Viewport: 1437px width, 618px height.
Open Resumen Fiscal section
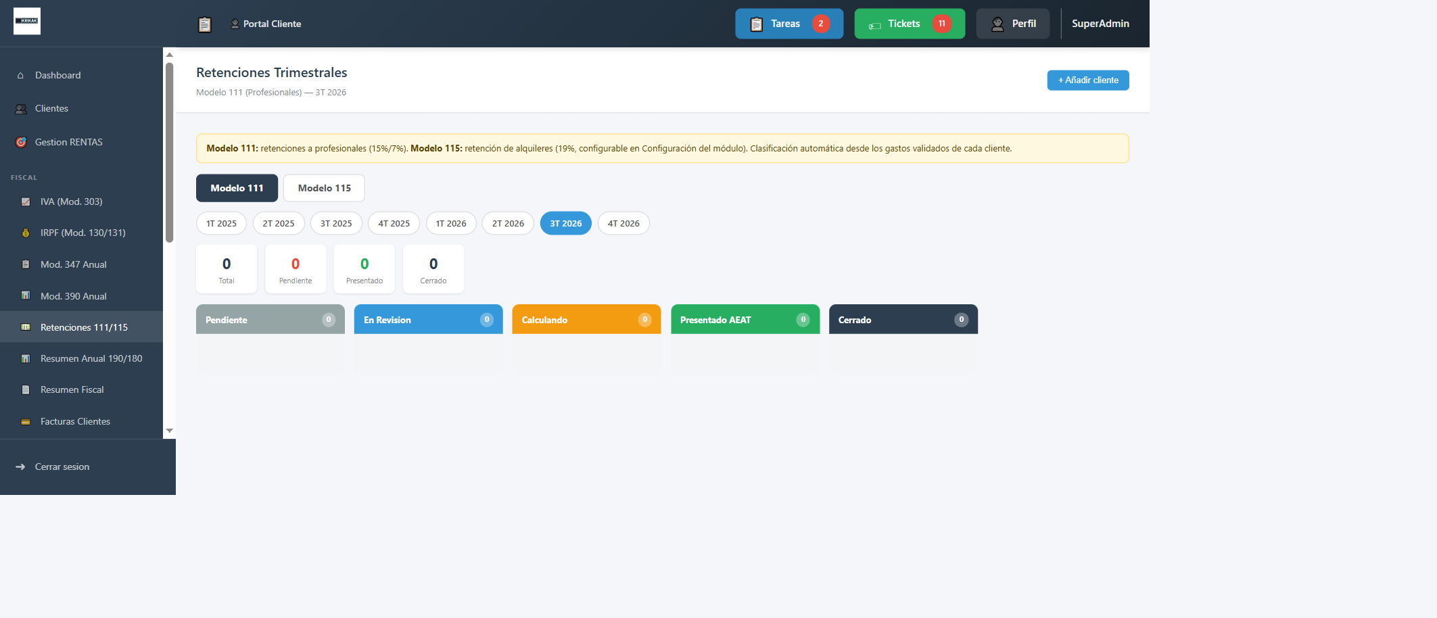tap(81, 389)
